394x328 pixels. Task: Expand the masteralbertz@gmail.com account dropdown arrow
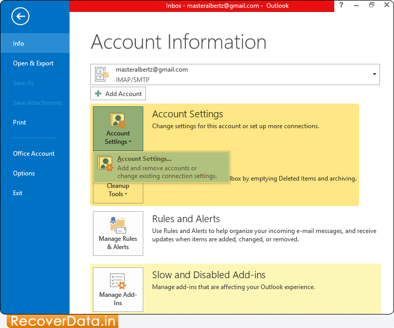[x=374, y=74]
